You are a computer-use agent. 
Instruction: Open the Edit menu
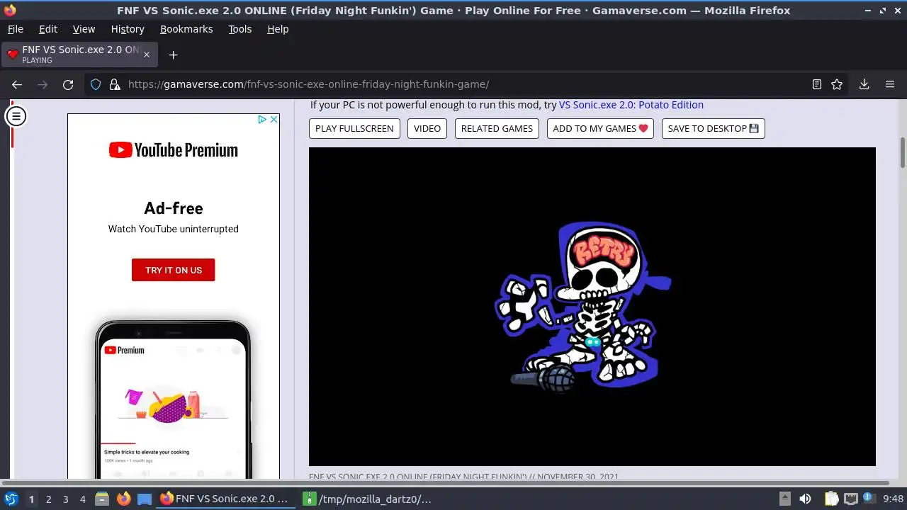[x=48, y=29]
